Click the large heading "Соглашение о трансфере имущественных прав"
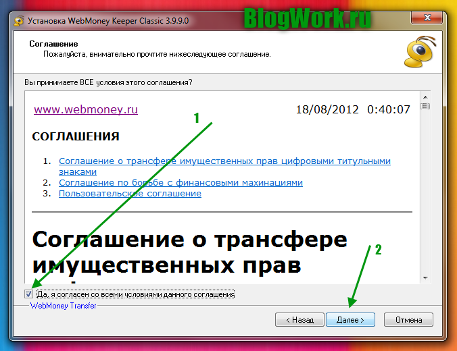This screenshot has height=351, width=457. tap(189, 252)
